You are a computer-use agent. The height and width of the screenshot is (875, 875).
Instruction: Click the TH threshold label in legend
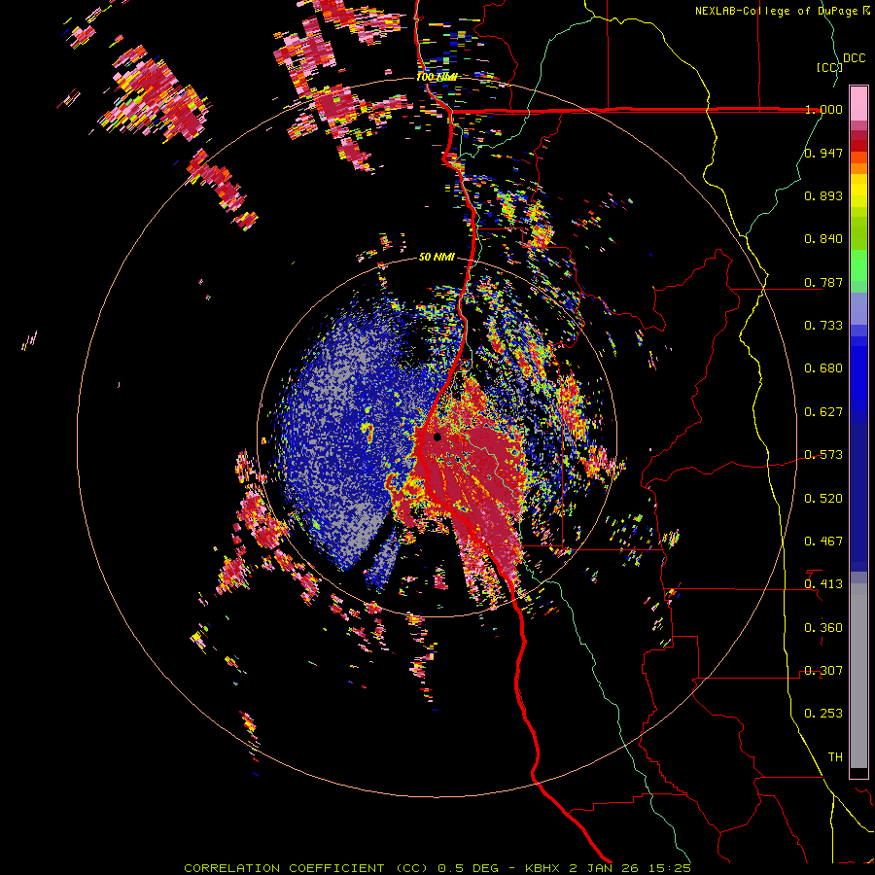click(x=835, y=757)
